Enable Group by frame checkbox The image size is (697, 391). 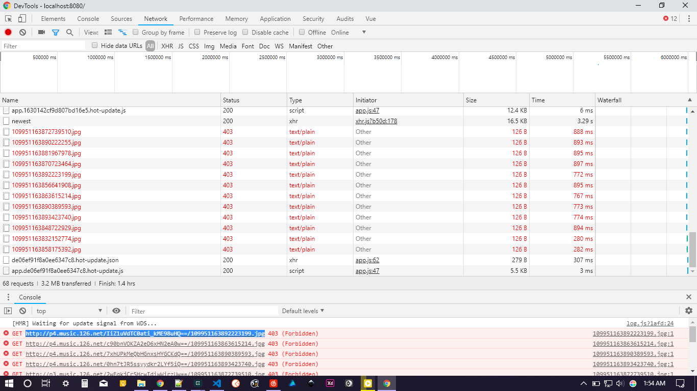pyautogui.click(x=136, y=32)
